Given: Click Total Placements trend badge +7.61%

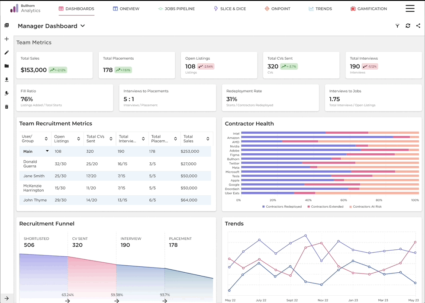Looking at the screenshot, I should pos(123,70).
